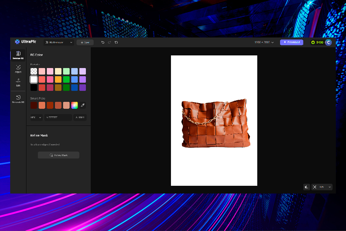Open the HEX color format dropdown
Image resolution: width=346 pixels, height=231 pixels.
pos(36,117)
